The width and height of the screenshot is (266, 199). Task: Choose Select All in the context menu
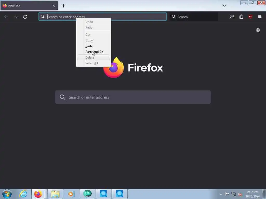(94, 63)
